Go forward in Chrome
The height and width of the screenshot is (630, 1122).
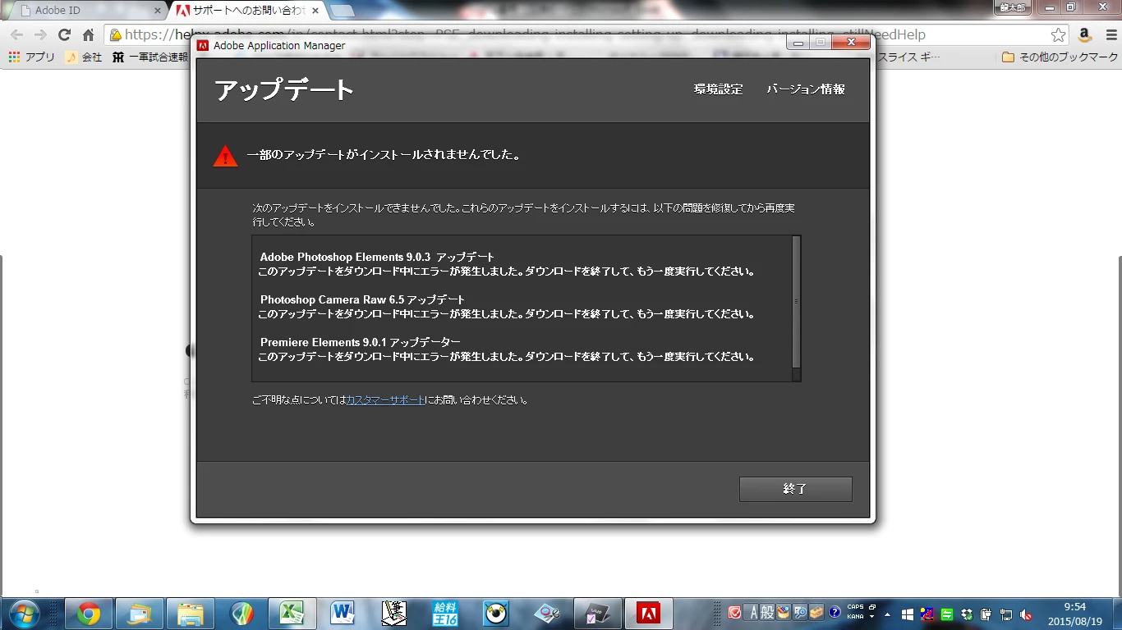[40, 35]
